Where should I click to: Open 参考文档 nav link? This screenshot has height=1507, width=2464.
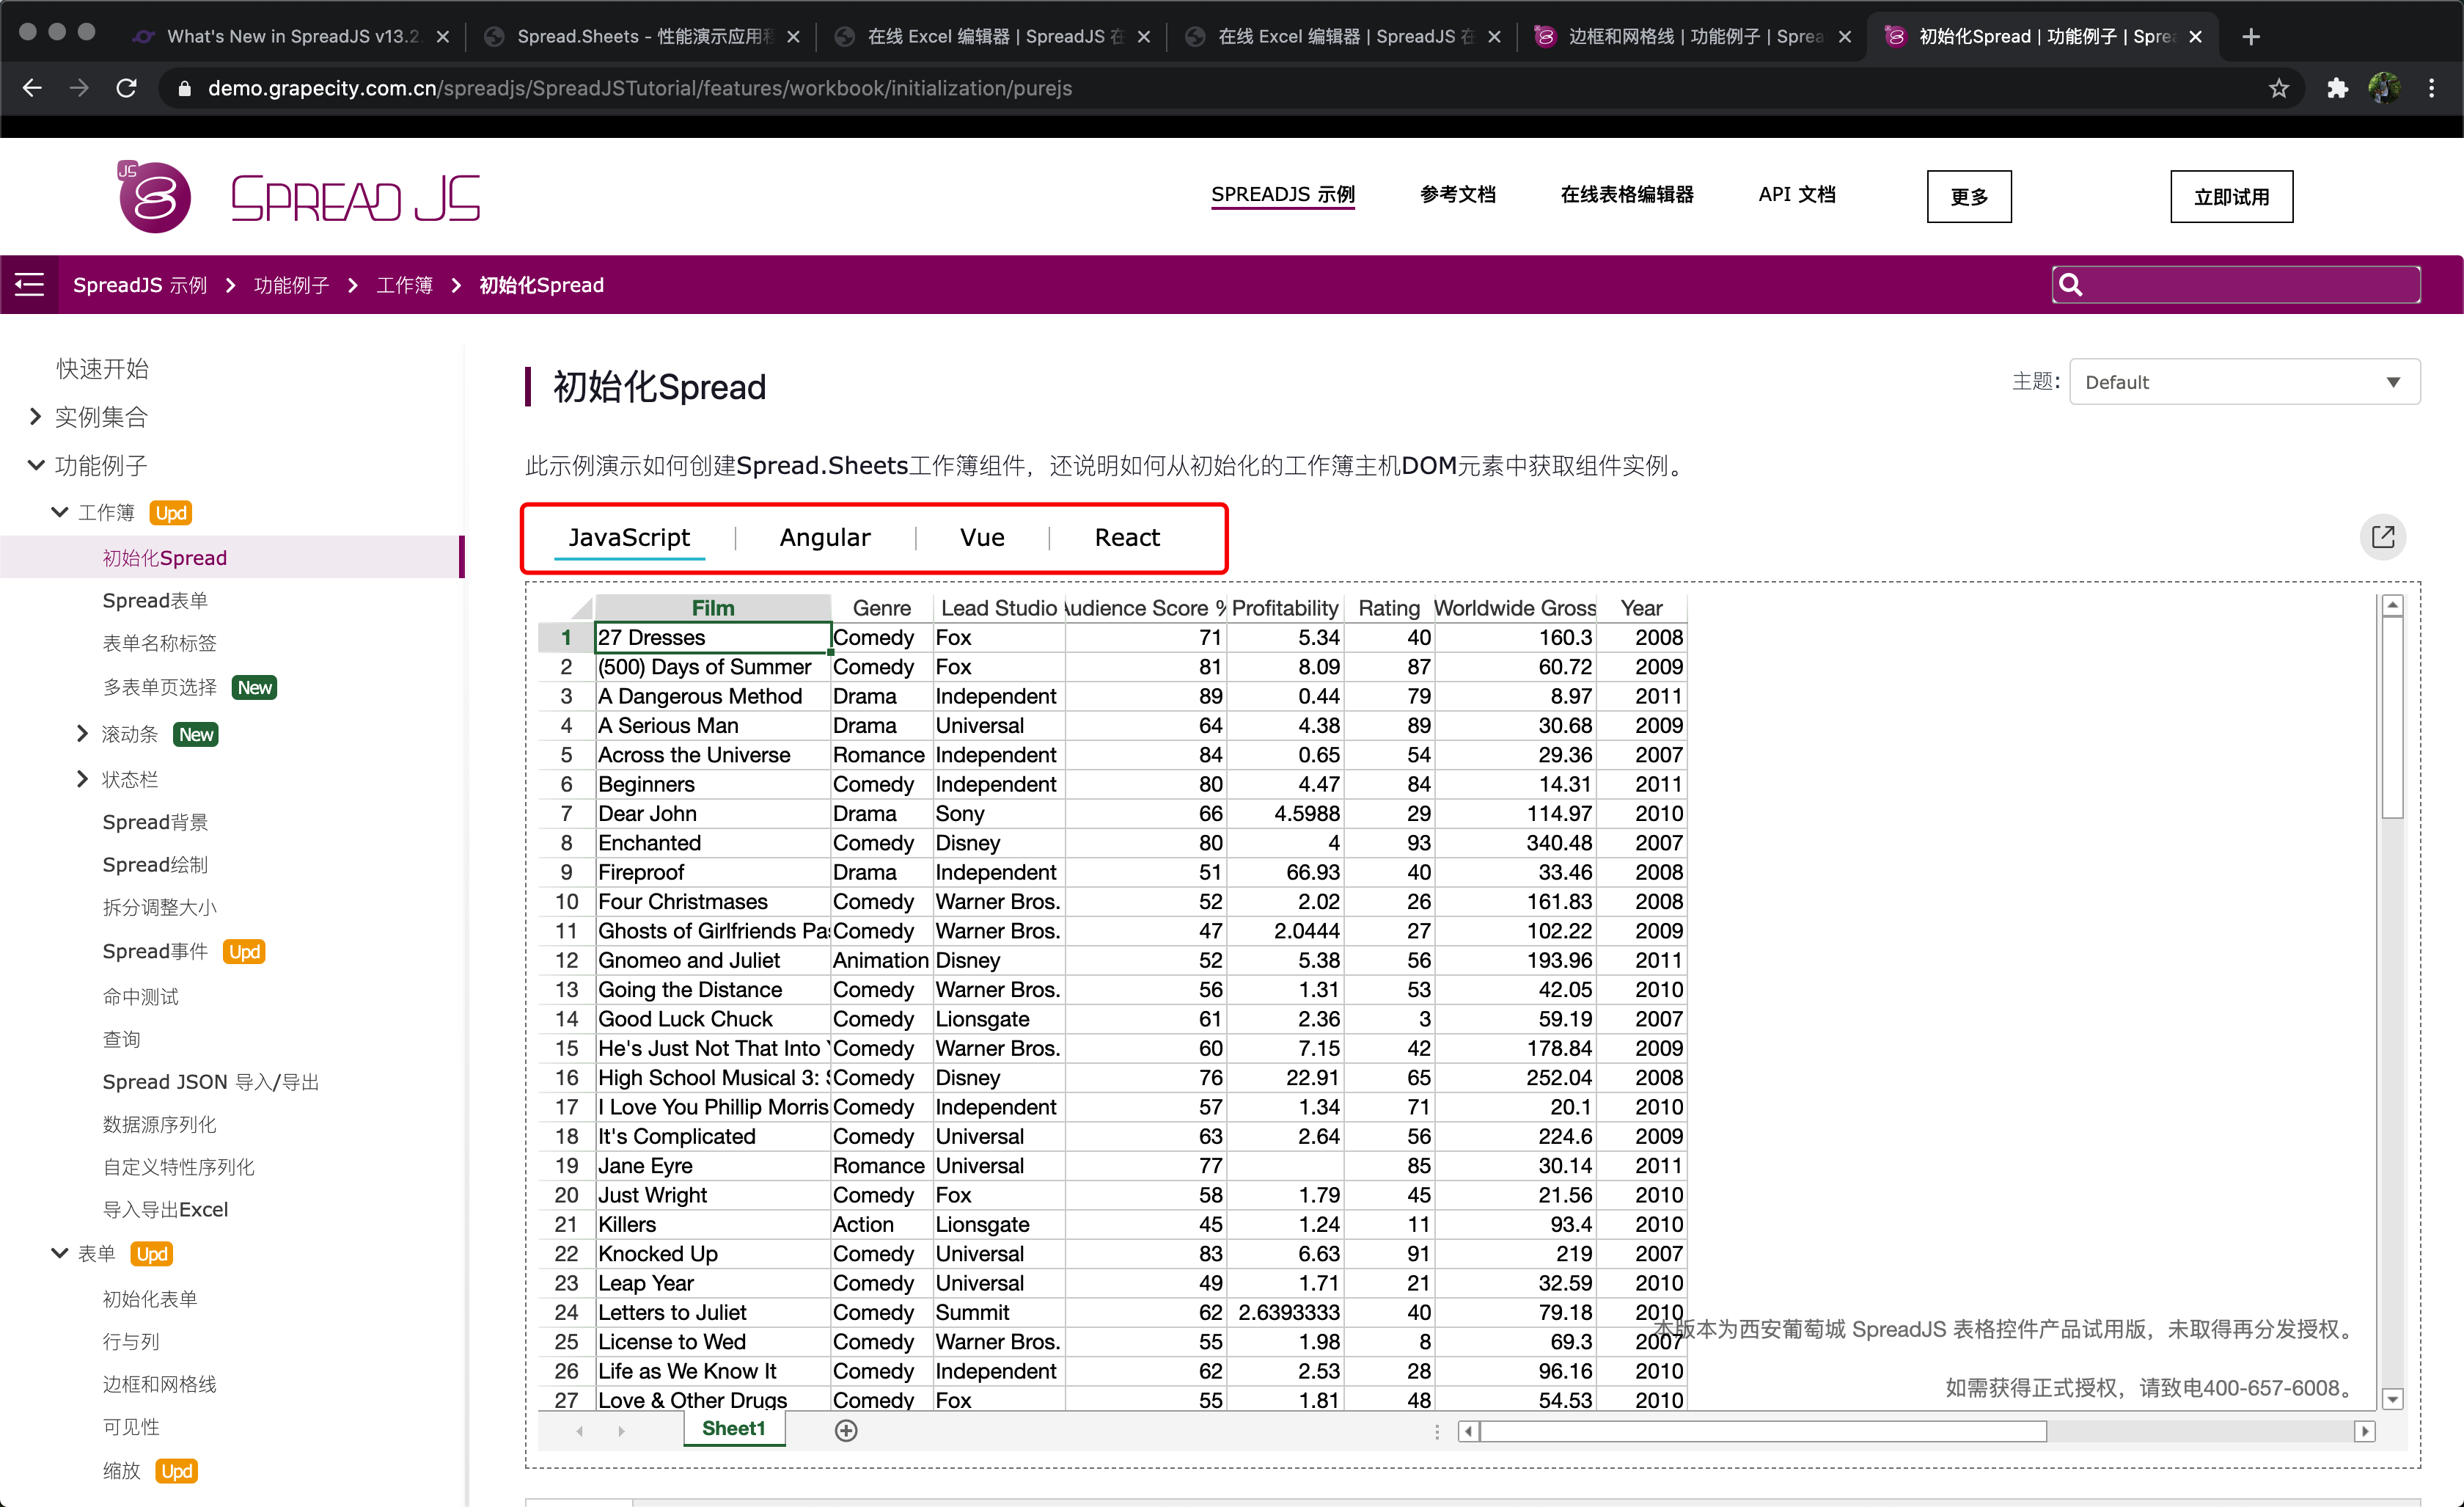[x=1458, y=194]
